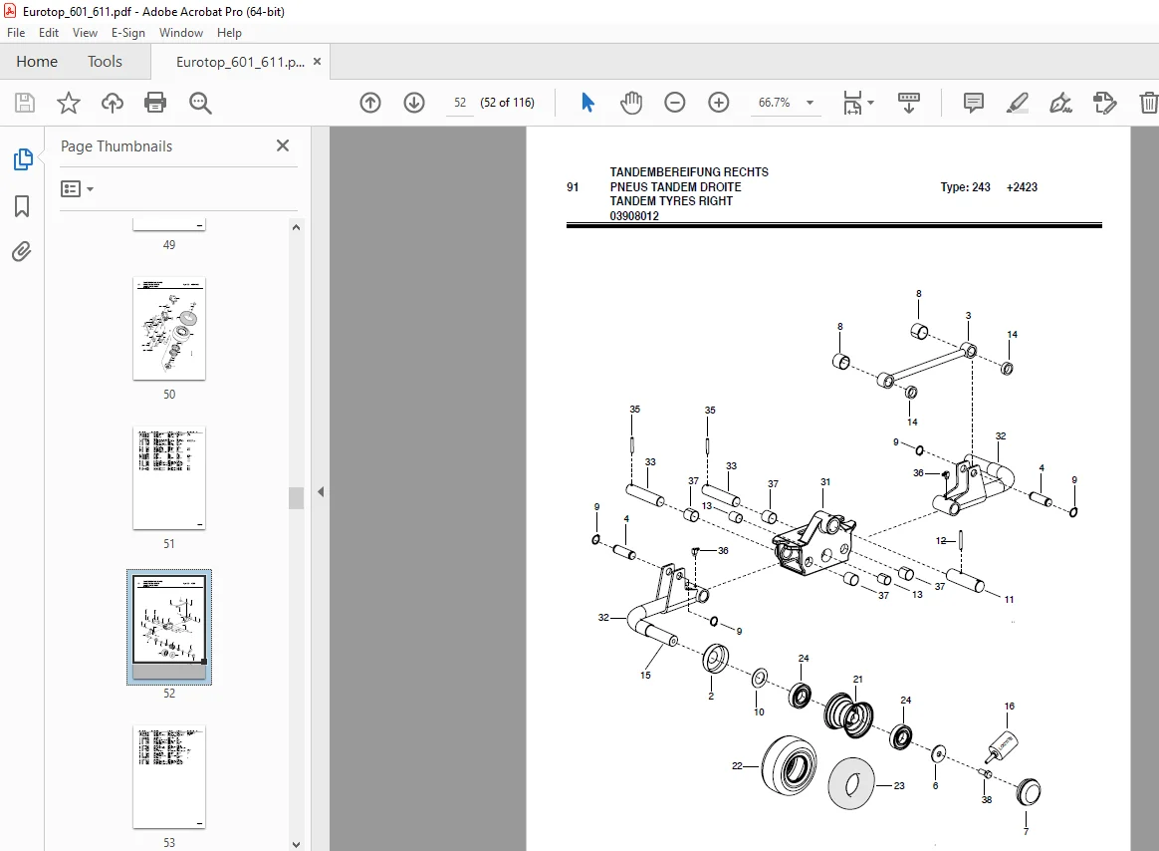Viewport: 1159px width, 851px height.
Task: Activate the Hand pan tool
Action: tap(631, 102)
